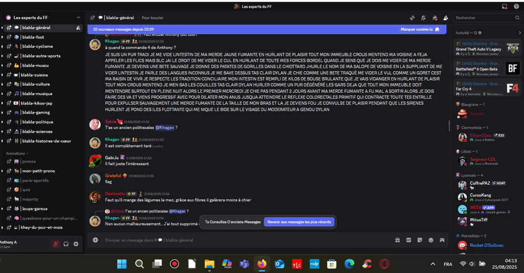Click the @Khagan mention in Sylvie's message
Viewport: 524px width, 273px height.
[165, 128]
